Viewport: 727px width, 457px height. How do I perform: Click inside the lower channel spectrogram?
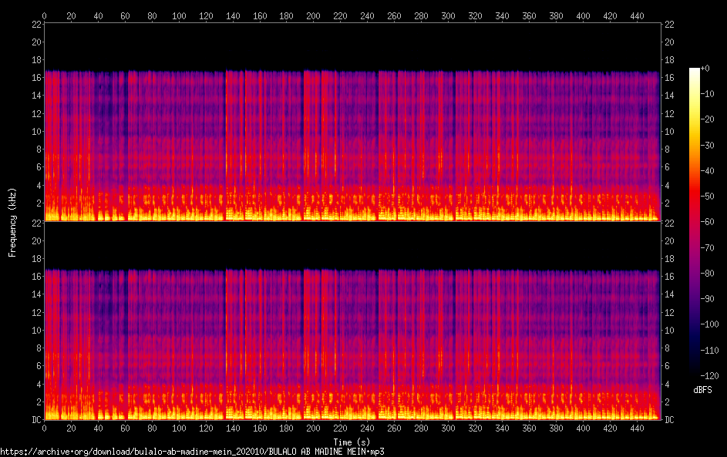coord(352,321)
